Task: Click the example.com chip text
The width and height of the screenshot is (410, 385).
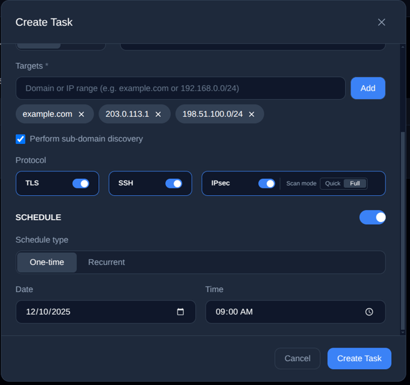Action: [47, 114]
